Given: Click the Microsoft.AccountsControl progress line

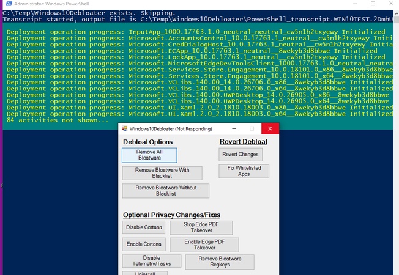Looking at the screenshot, I should 199,38.
